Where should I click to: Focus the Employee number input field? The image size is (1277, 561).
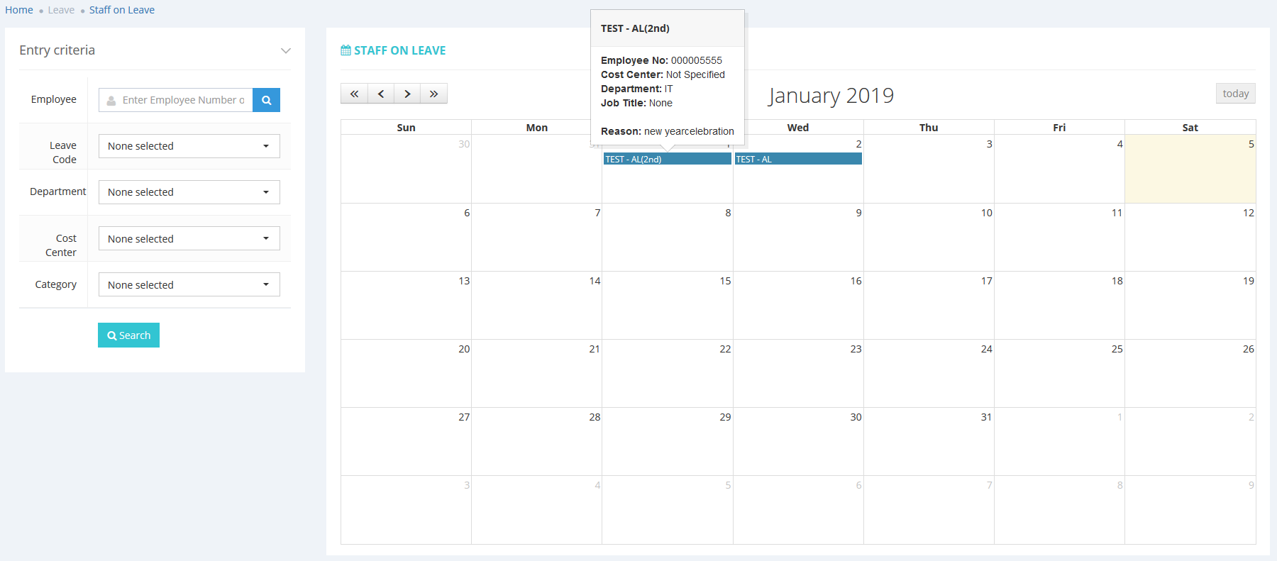(182, 100)
